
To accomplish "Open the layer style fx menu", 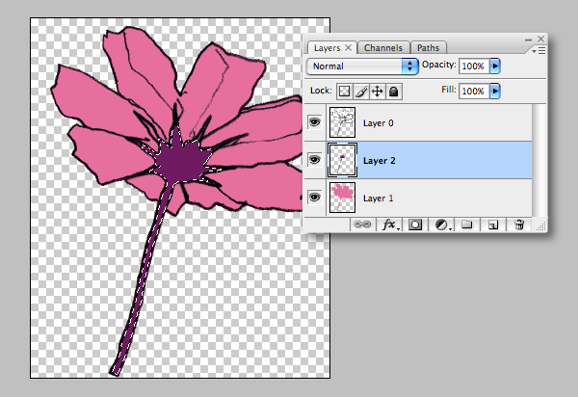I will pyautogui.click(x=390, y=224).
